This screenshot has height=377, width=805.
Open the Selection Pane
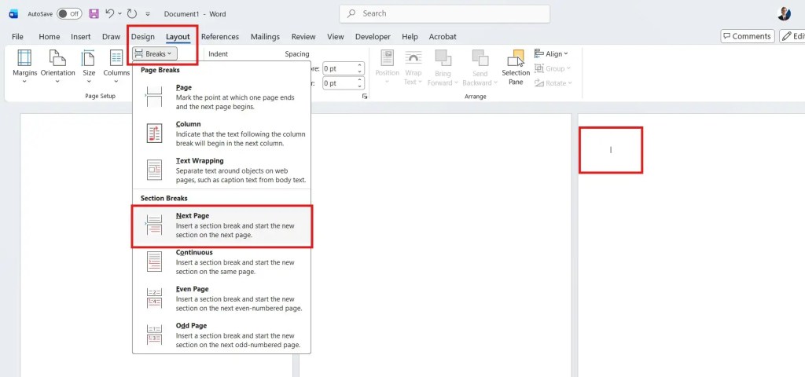(516, 67)
